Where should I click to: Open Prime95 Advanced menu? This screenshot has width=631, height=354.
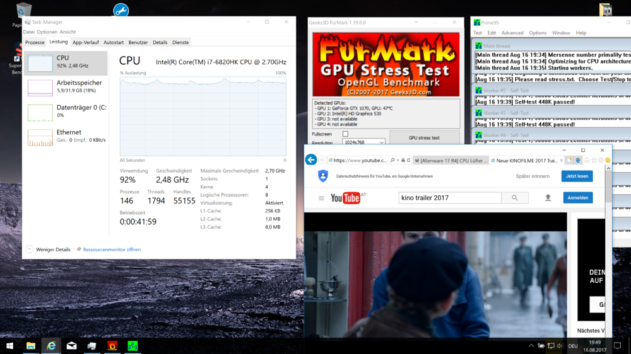[x=512, y=33]
